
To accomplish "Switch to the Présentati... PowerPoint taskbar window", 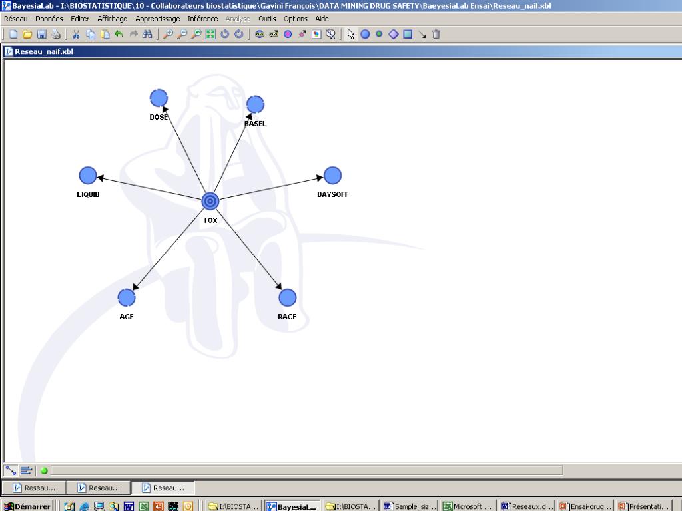I will tap(644, 506).
